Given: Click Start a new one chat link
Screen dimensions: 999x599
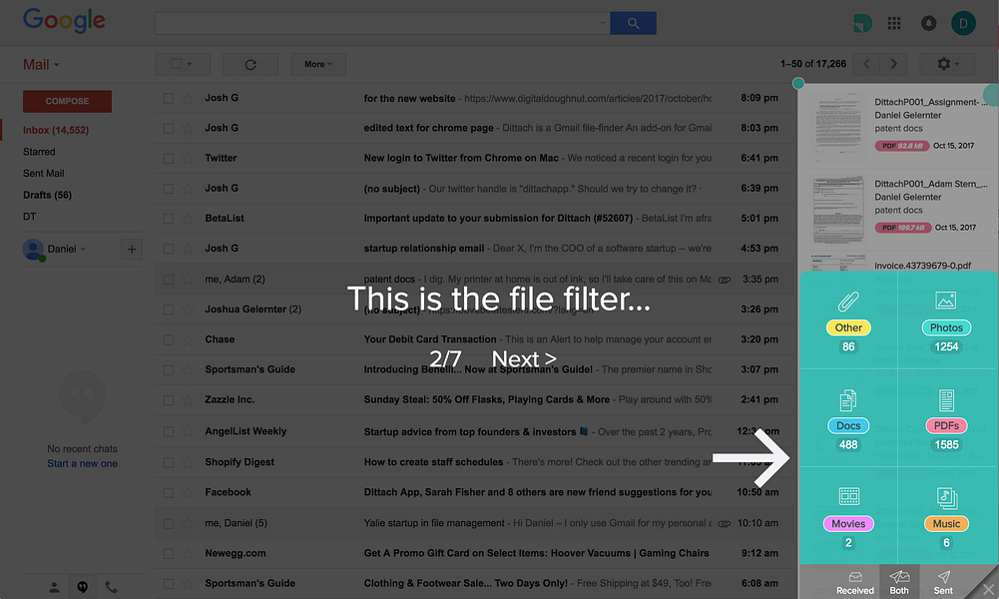Looking at the screenshot, I should click(82, 464).
